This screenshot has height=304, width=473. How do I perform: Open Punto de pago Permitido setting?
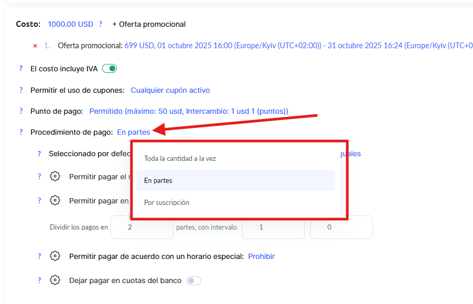coord(189,111)
